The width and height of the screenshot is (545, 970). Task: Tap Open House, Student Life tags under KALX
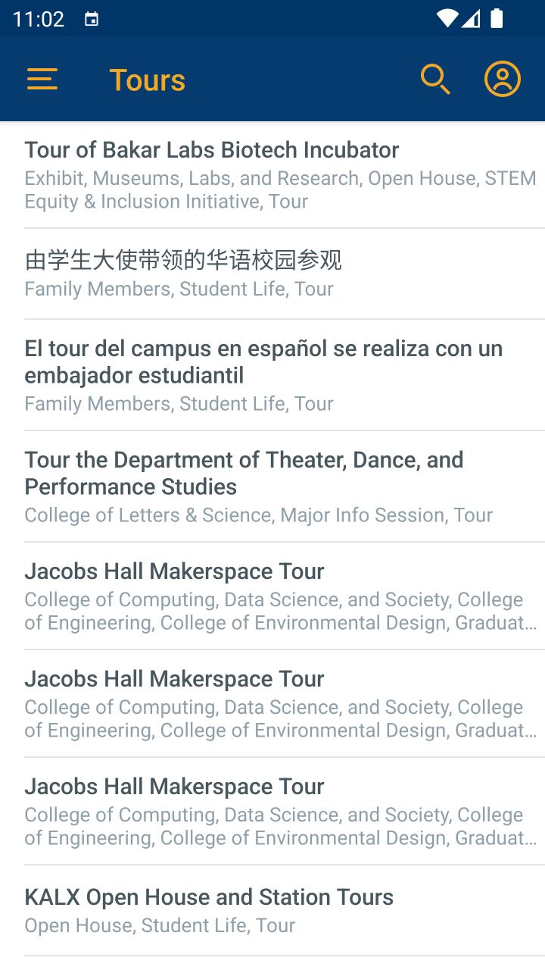[160, 925]
